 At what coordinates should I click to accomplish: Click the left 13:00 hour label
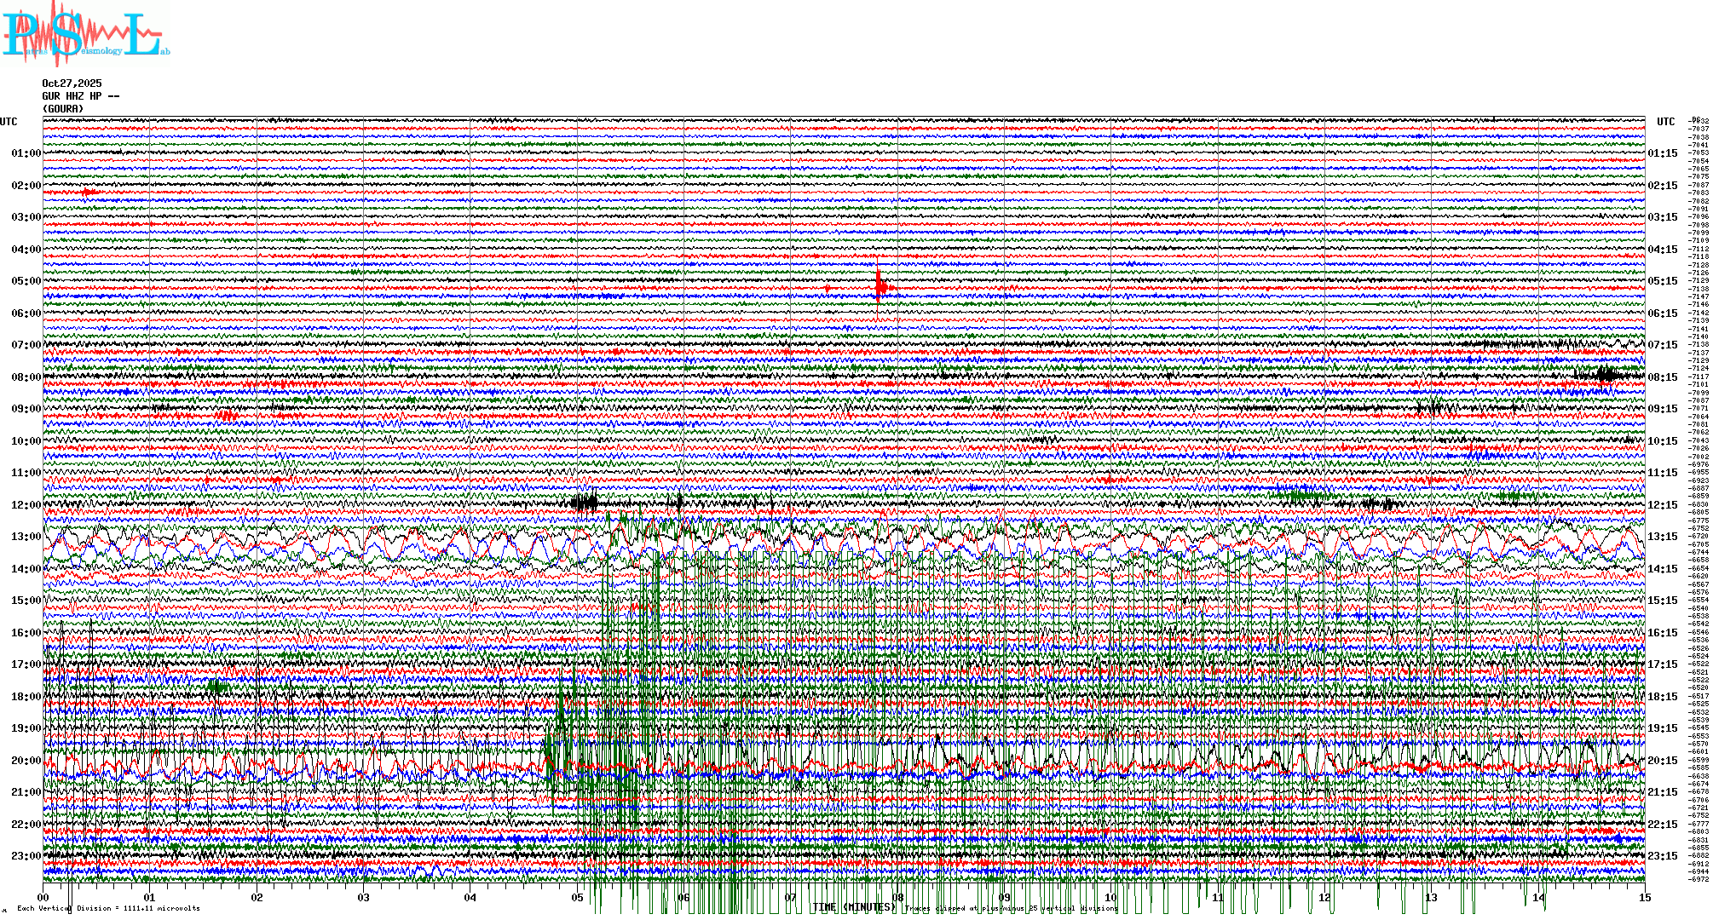26,537
